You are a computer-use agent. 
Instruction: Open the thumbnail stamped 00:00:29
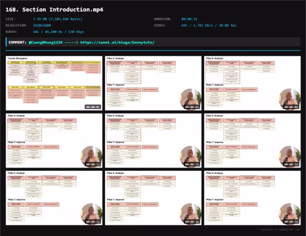tap(253, 198)
